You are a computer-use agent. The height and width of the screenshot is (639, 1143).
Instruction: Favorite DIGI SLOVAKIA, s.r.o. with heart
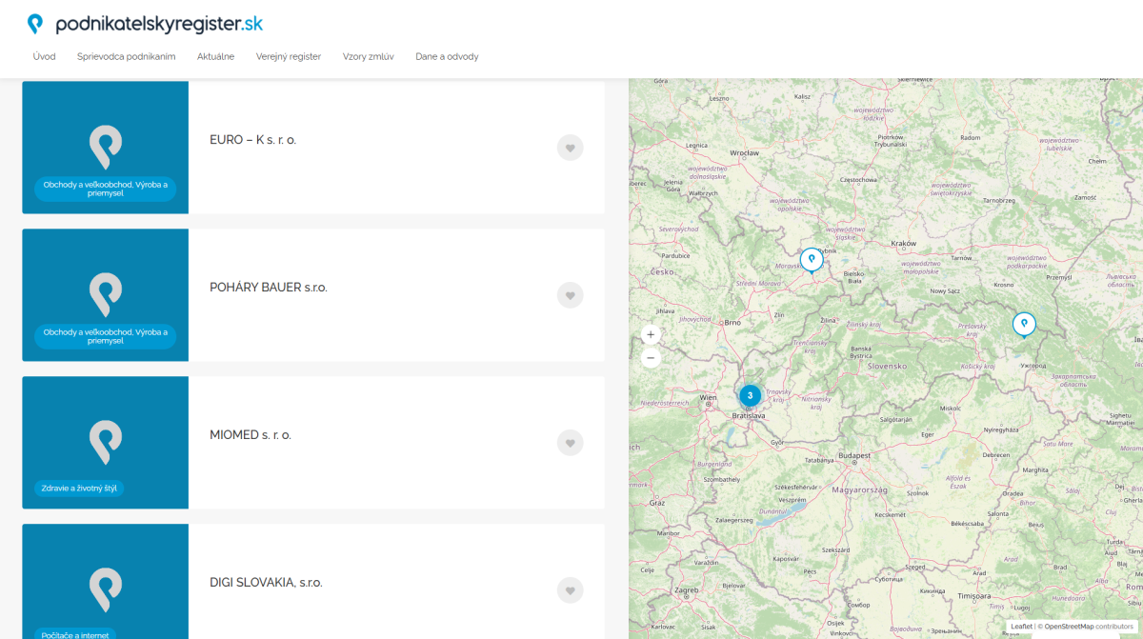coord(570,590)
